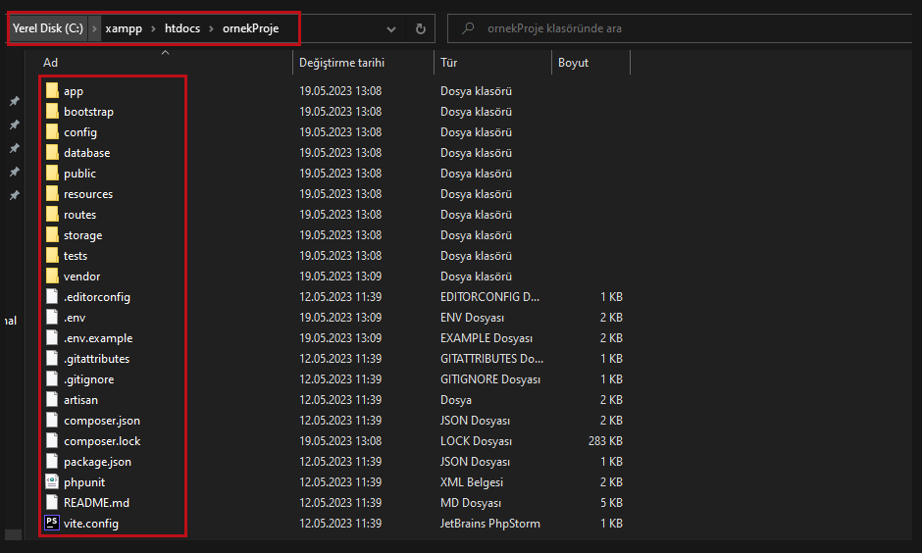This screenshot has width=922, height=553.
Task: Select the storage folder name
Action: pyautogui.click(x=83, y=235)
